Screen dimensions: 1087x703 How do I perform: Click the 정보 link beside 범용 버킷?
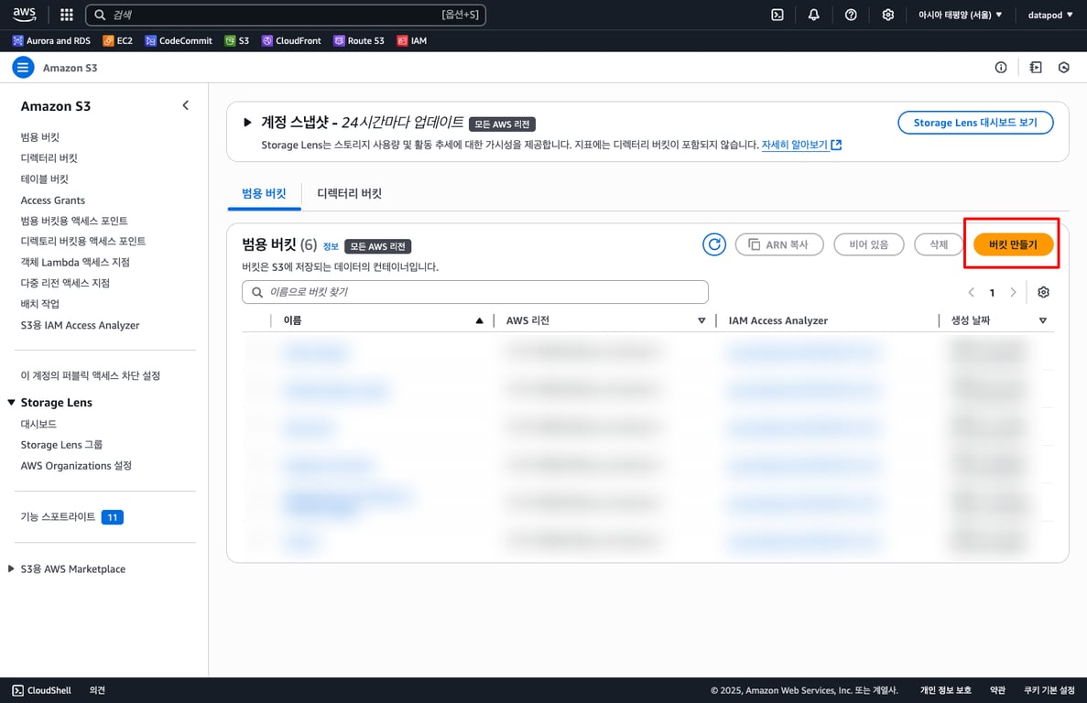click(x=331, y=246)
